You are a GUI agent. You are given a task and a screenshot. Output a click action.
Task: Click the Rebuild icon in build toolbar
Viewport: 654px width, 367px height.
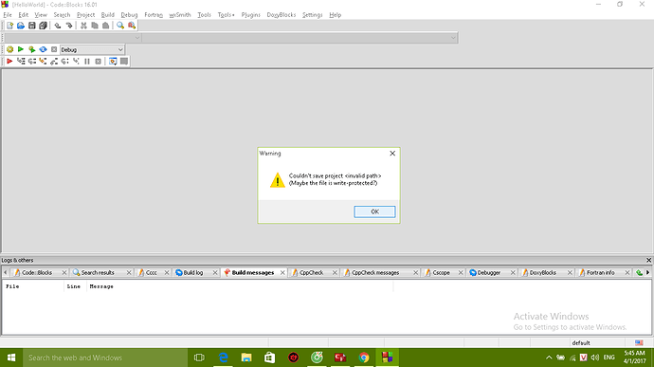[43, 49]
